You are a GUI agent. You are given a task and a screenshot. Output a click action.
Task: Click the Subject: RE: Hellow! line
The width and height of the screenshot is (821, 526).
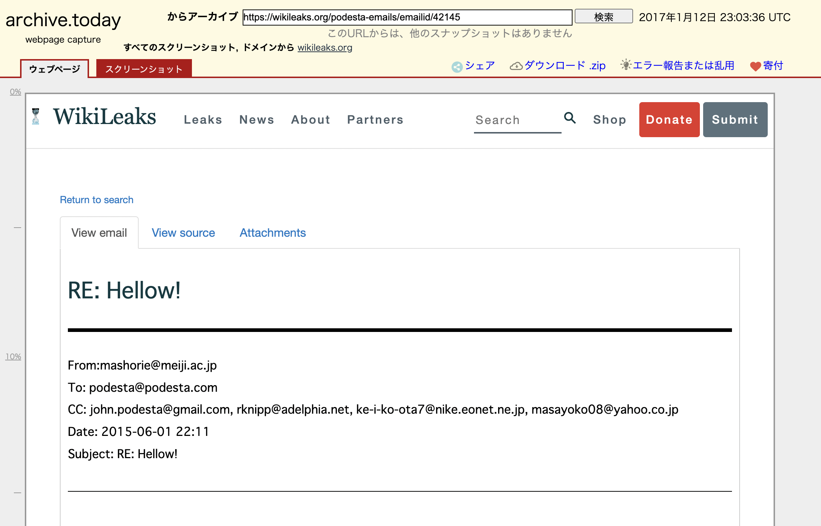123,454
